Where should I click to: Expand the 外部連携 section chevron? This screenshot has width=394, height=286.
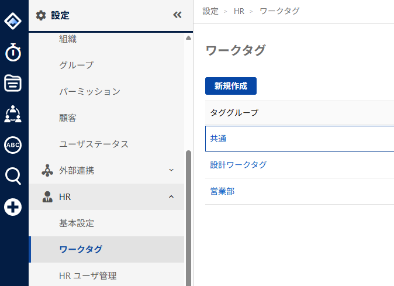(x=171, y=170)
